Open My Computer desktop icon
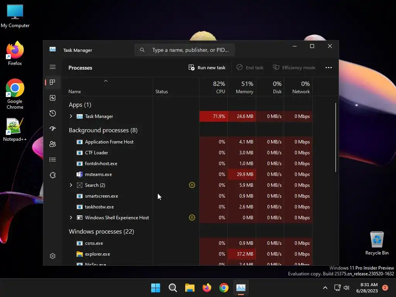This screenshot has height=297, width=396. tap(15, 16)
